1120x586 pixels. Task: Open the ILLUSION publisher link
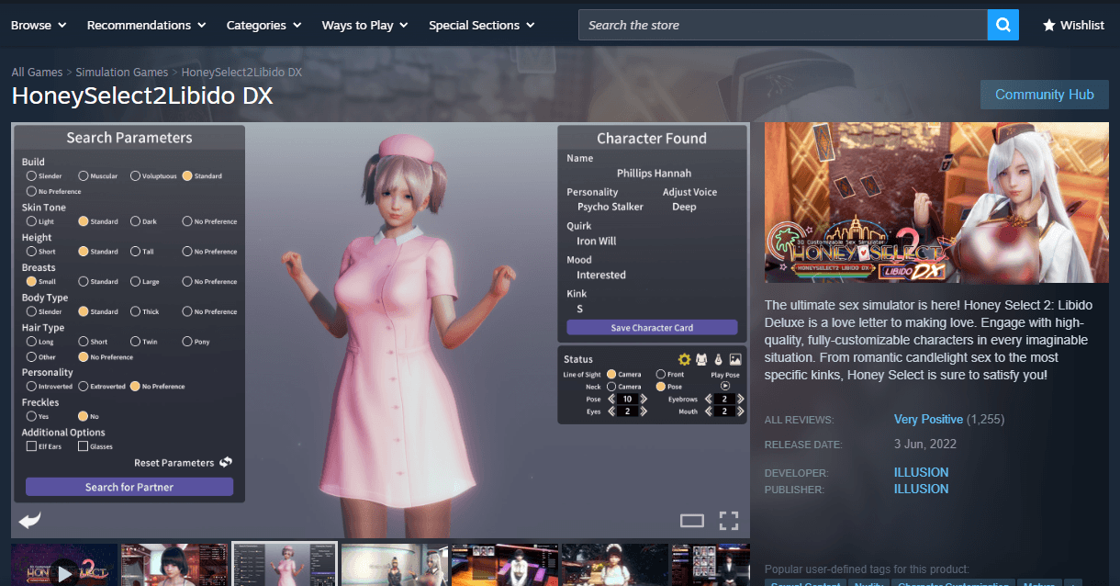pyautogui.click(x=921, y=489)
